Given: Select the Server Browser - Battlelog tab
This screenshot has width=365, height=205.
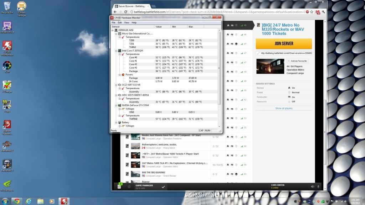Looking at the screenshot, I should tap(132, 6).
